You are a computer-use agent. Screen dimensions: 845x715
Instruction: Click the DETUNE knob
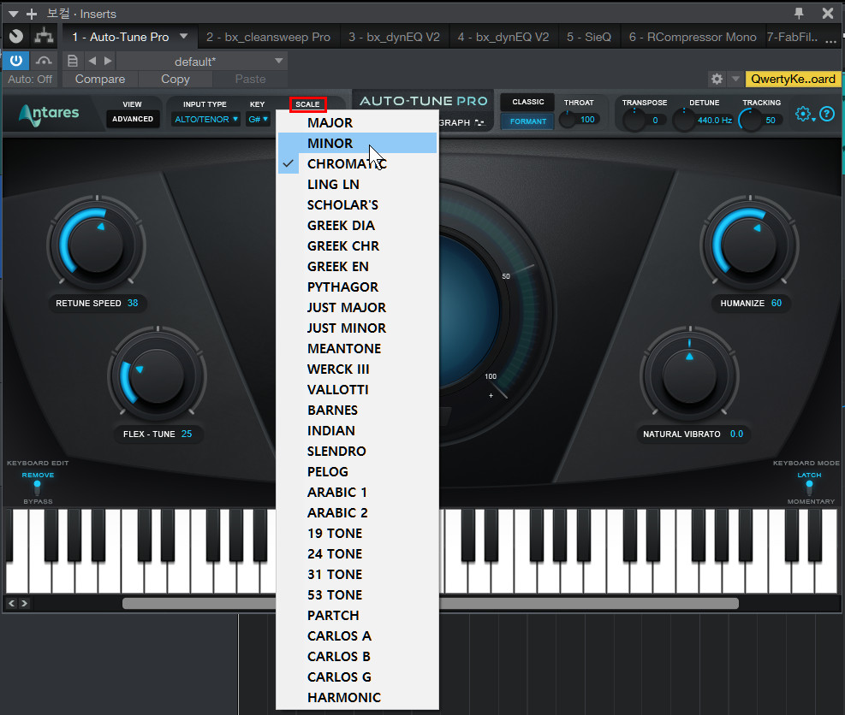(684, 120)
